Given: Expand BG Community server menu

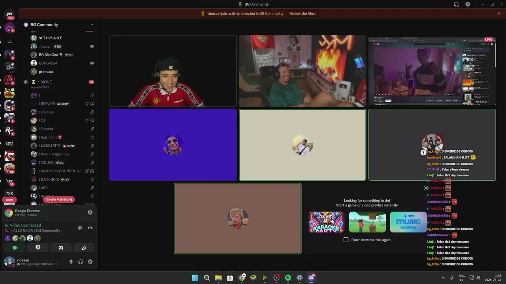Looking at the screenshot, I should (92, 24).
